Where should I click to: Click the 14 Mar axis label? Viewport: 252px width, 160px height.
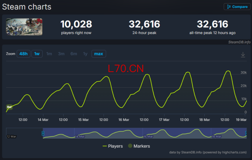pyautogui.click(x=43, y=120)
